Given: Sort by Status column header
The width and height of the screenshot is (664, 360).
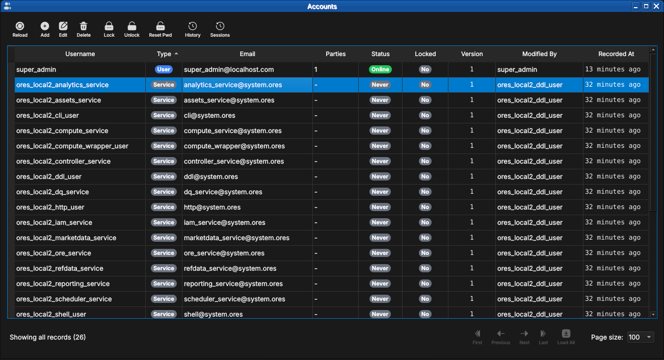Looking at the screenshot, I should click(x=380, y=54).
